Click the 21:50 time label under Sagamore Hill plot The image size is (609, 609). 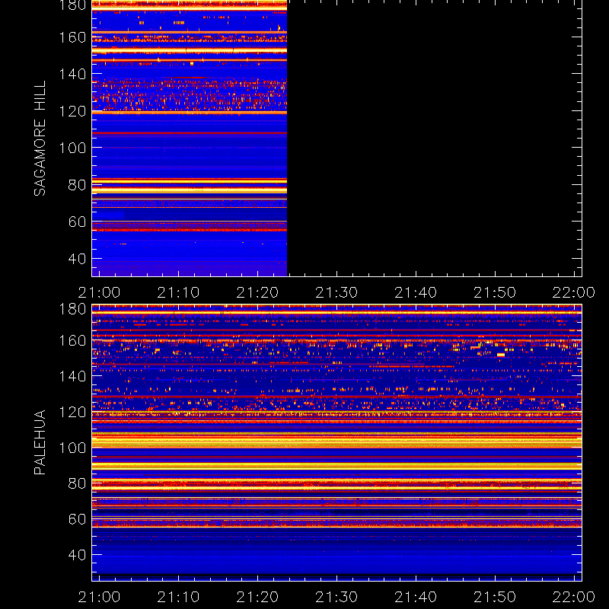495,292
